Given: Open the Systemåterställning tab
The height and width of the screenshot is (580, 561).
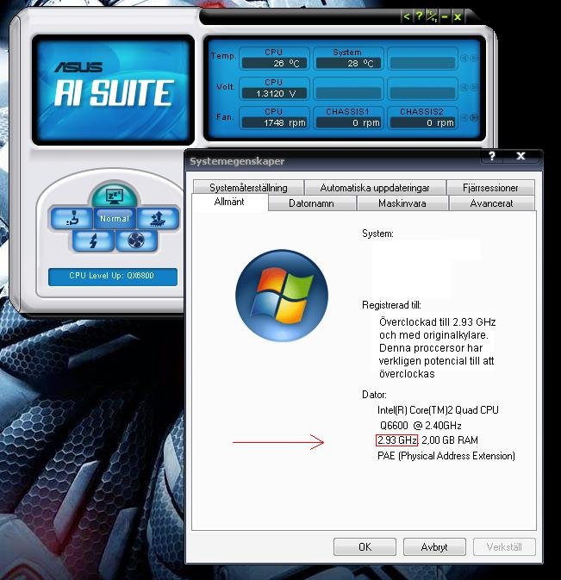Looking at the screenshot, I should pyautogui.click(x=248, y=188).
